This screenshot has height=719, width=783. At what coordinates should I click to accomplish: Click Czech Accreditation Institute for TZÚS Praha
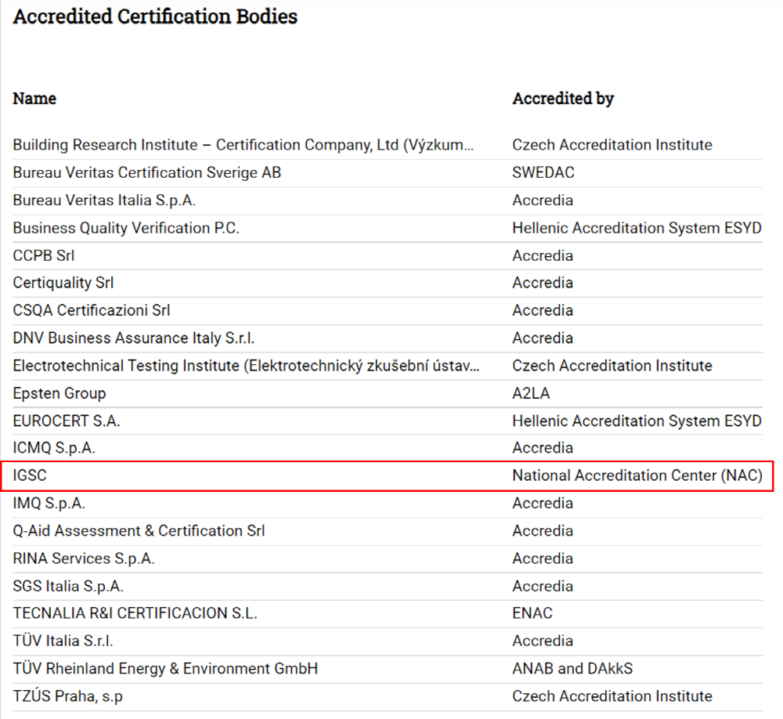pos(612,696)
